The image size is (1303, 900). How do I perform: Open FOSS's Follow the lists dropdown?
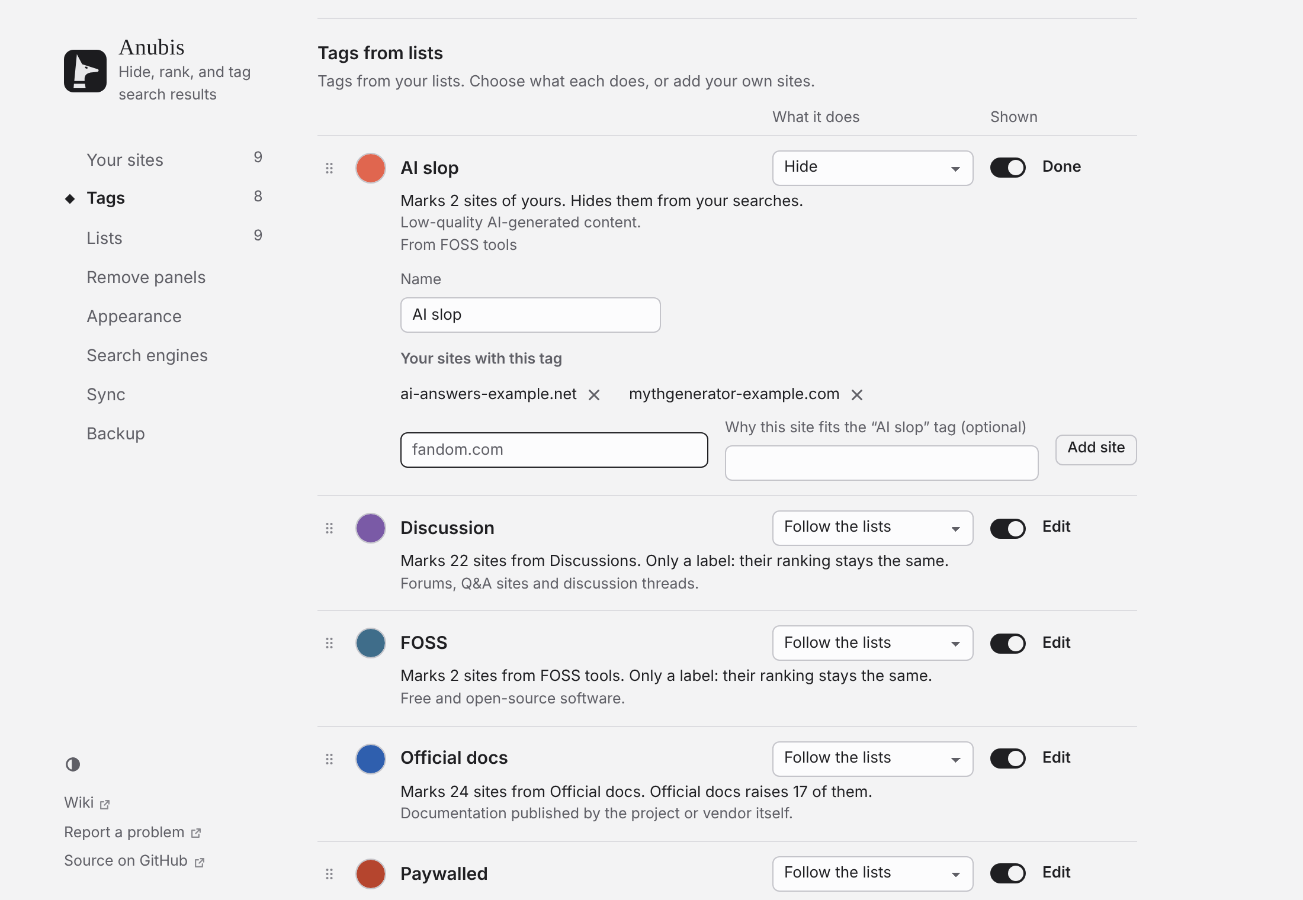(x=872, y=643)
